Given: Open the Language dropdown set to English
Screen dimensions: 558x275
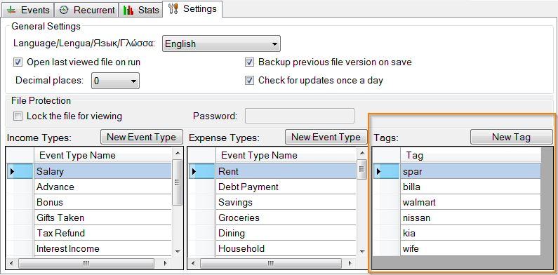Looking at the screenshot, I should (221, 43).
